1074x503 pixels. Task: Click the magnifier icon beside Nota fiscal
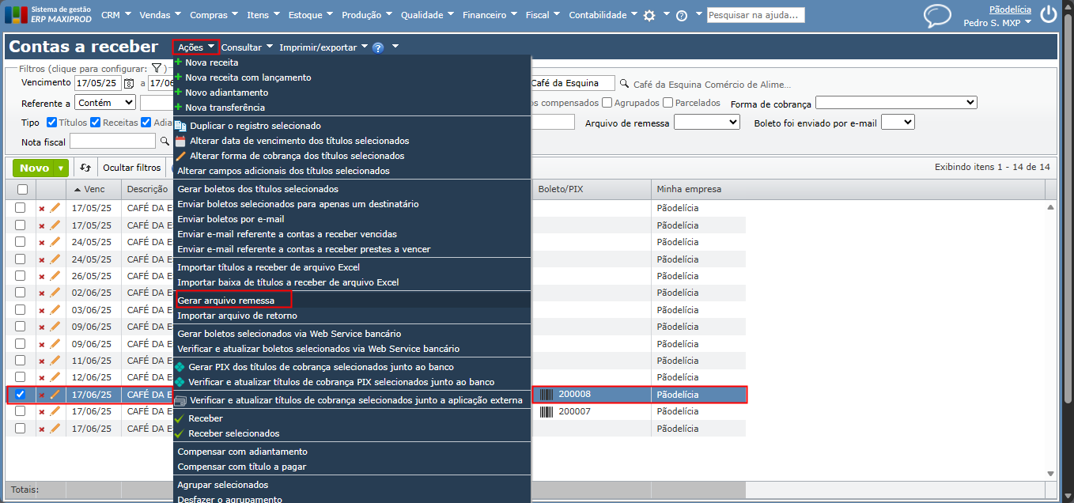[x=165, y=141]
